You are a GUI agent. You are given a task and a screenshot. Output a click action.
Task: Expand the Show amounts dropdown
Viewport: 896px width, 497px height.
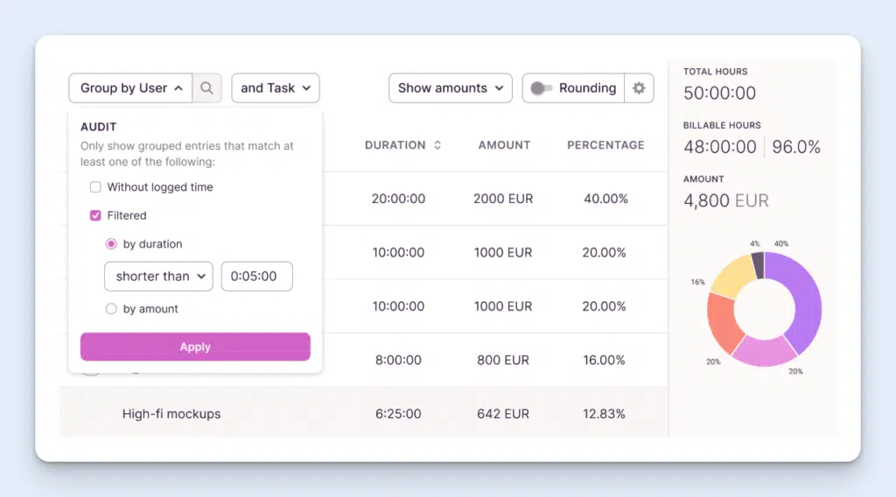[x=450, y=88]
